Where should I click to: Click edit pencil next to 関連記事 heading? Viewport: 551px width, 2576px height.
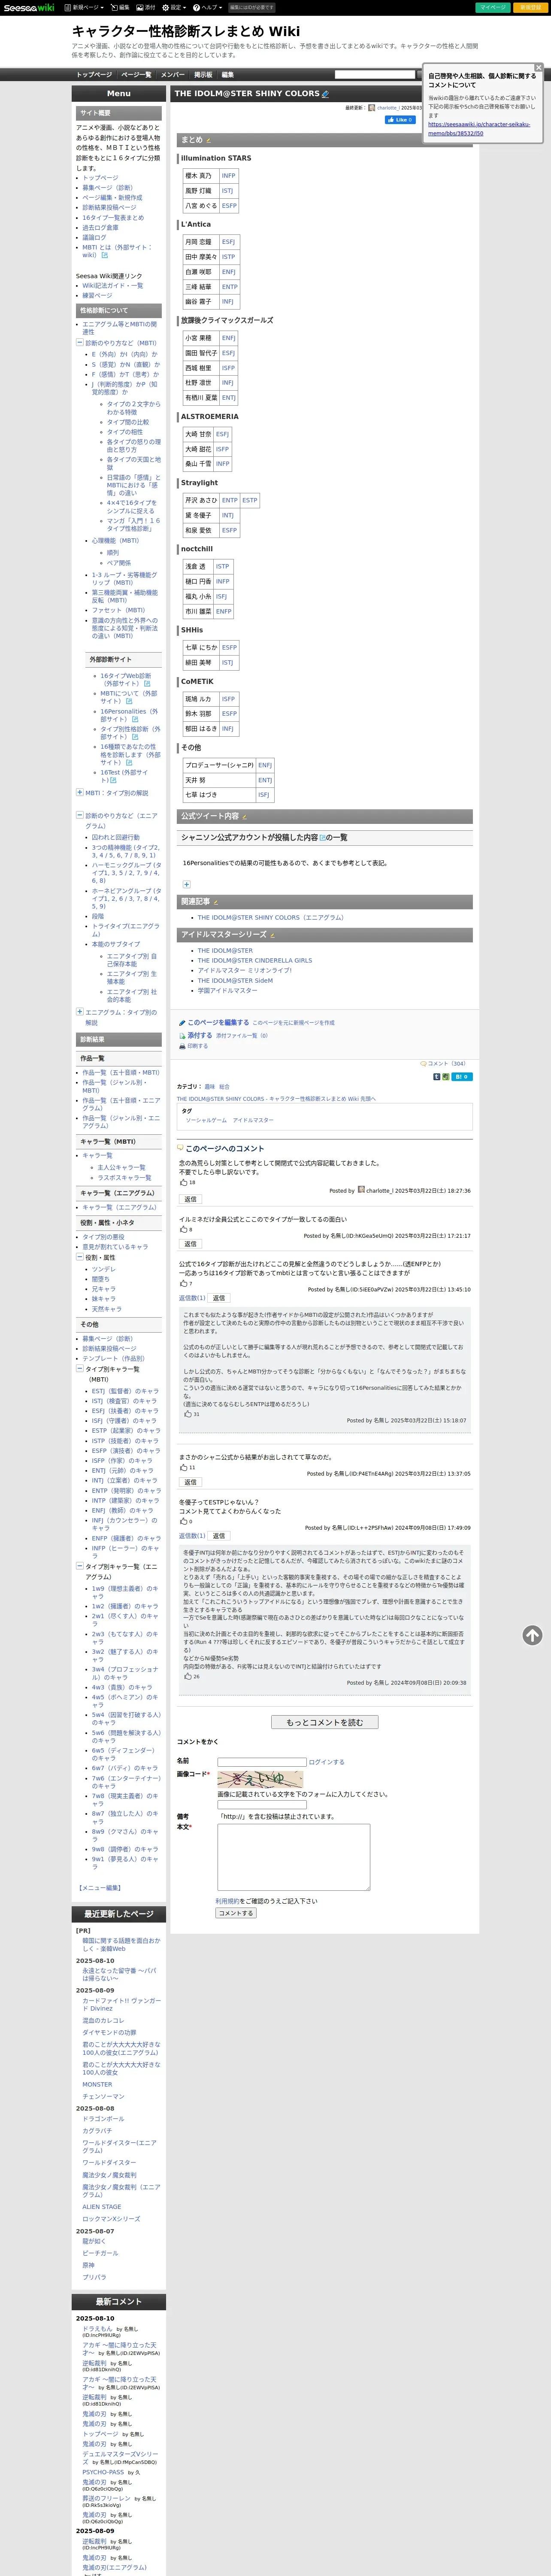215,902
